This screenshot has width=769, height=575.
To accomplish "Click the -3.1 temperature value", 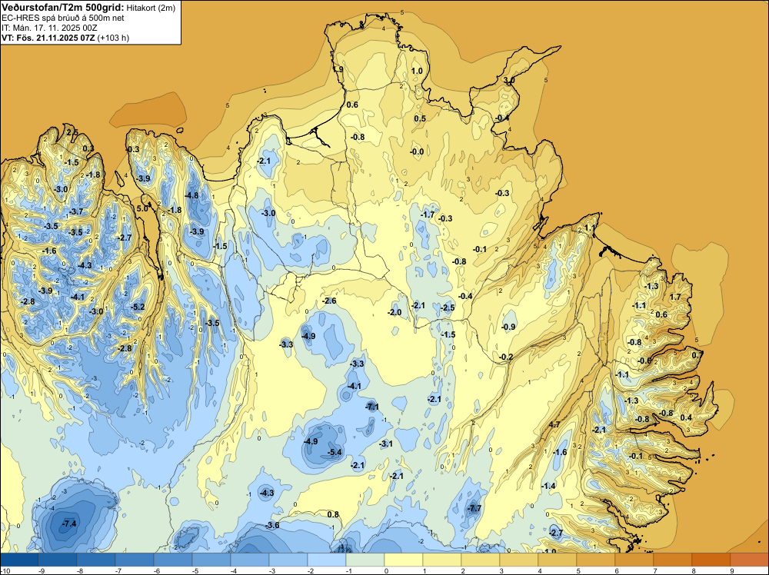I will (386, 444).
